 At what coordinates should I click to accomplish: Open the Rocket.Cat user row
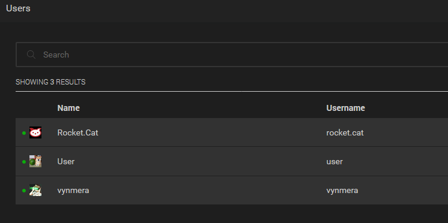pyautogui.click(x=232, y=132)
